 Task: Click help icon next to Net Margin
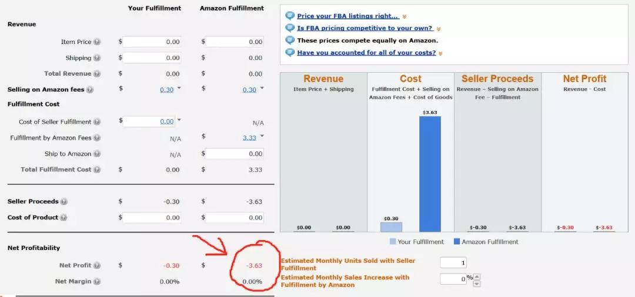[97, 282]
